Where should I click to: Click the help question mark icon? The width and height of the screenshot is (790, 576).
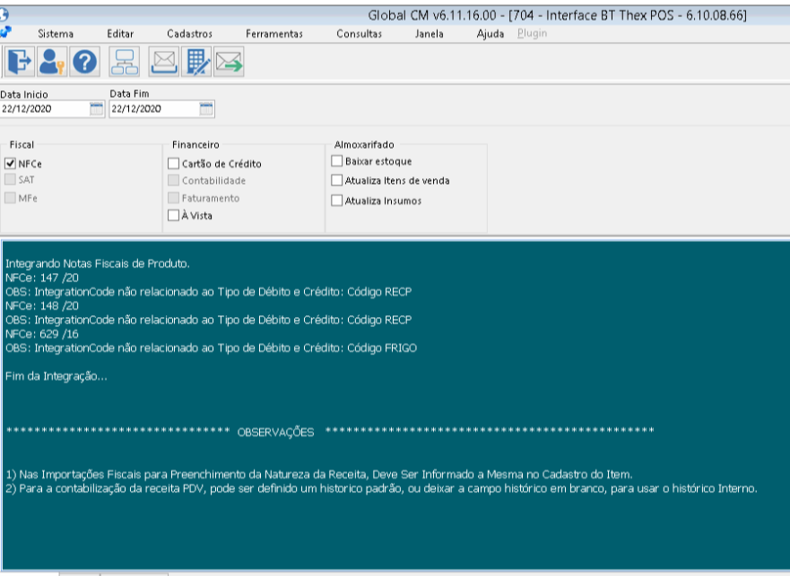pos(84,62)
